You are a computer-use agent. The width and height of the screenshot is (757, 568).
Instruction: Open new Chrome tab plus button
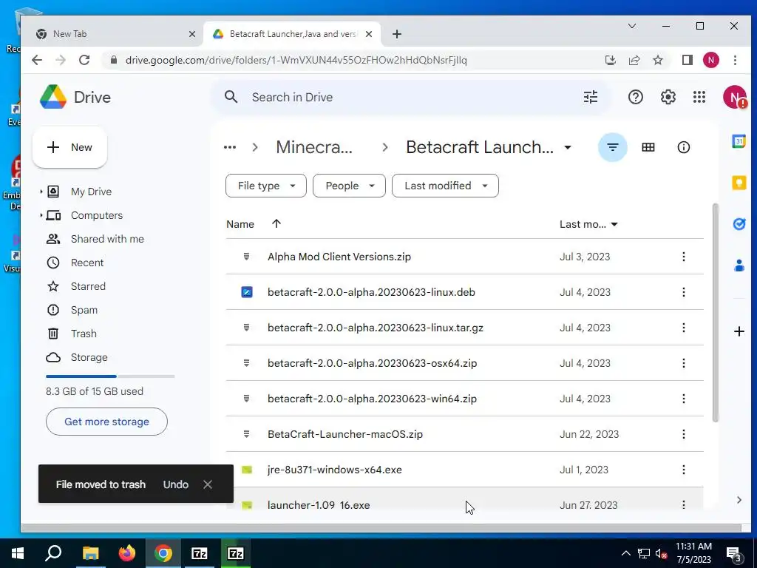click(396, 34)
